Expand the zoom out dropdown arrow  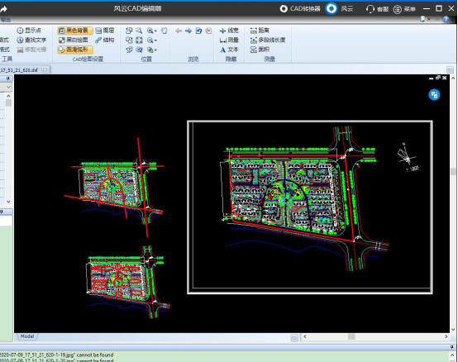pos(155,40)
